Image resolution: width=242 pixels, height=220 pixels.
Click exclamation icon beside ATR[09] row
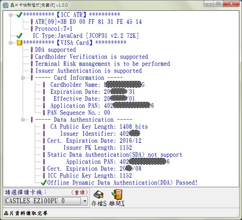click(31, 22)
